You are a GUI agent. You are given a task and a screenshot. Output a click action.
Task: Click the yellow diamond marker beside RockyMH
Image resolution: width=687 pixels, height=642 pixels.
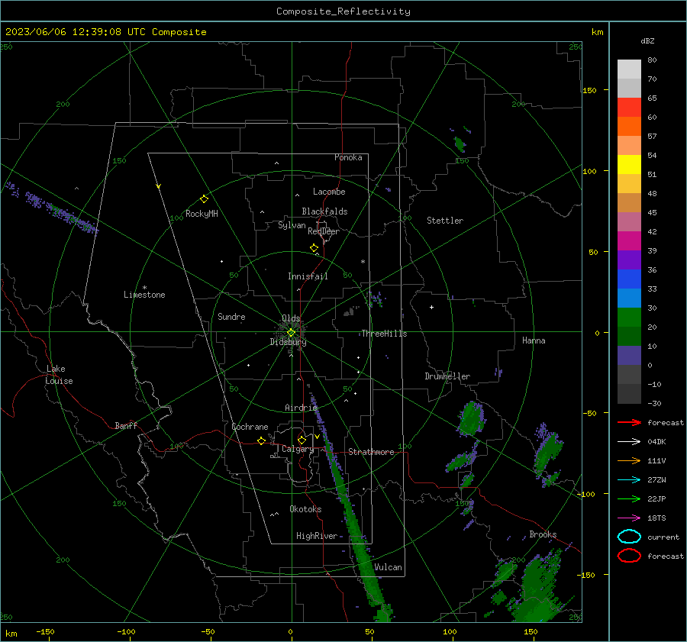(x=204, y=199)
